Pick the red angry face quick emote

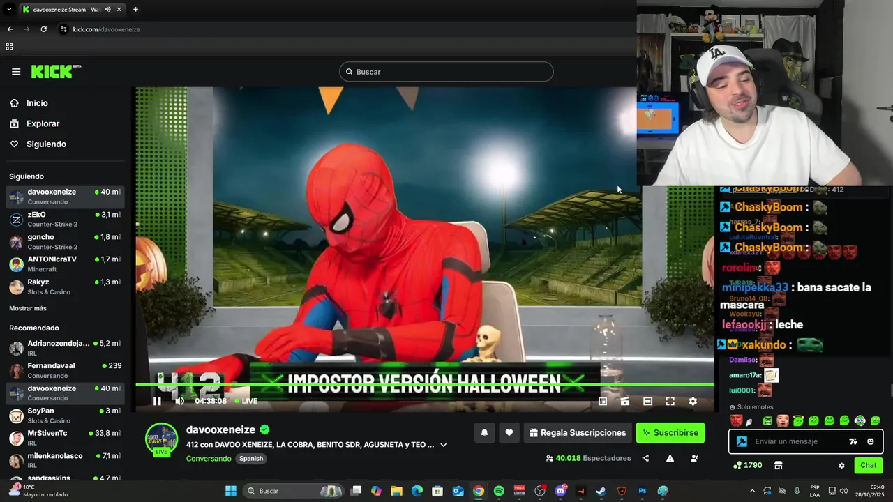point(736,420)
